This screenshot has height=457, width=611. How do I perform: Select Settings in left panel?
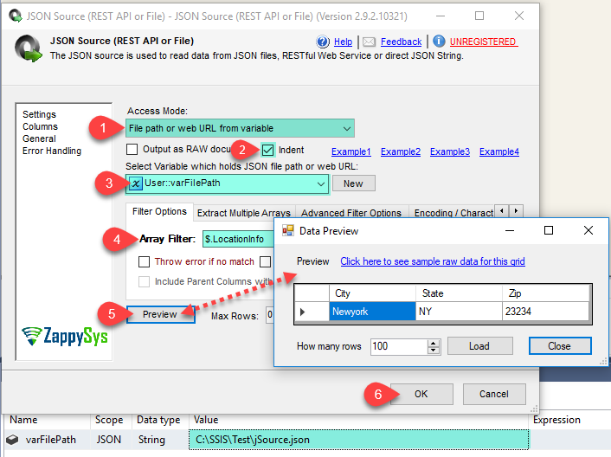pos(39,114)
